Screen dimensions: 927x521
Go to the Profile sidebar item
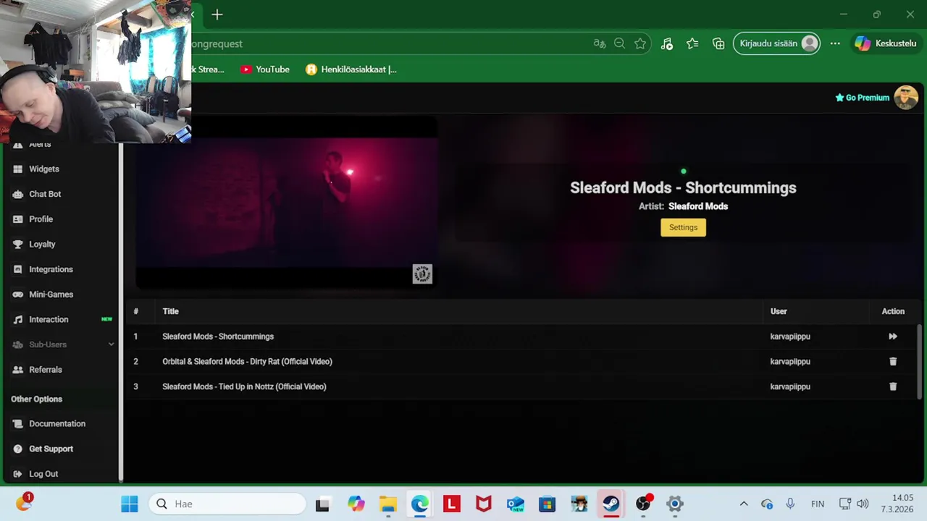coord(41,219)
